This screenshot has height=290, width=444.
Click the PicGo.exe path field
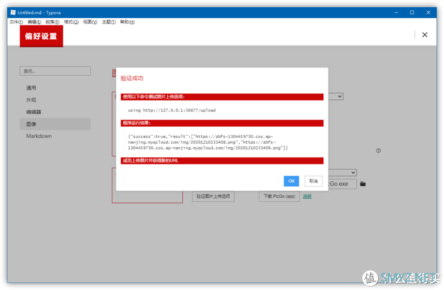342,184
